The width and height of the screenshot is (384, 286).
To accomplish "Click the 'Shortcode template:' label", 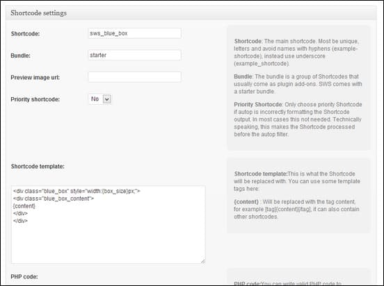I will (38, 167).
